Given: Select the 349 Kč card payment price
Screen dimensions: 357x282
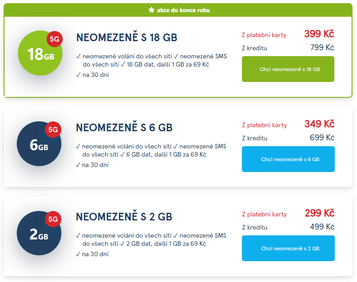Looking at the screenshot, I should pyautogui.click(x=319, y=124).
